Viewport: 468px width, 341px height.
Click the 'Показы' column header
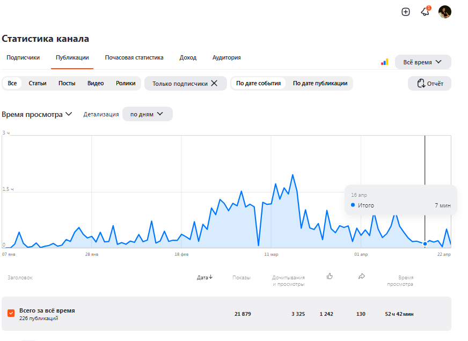tap(242, 278)
